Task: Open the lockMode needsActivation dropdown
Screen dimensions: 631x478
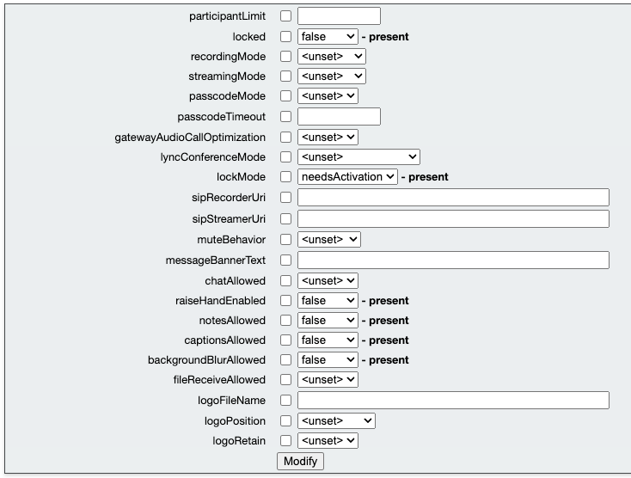Action: click(347, 176)
